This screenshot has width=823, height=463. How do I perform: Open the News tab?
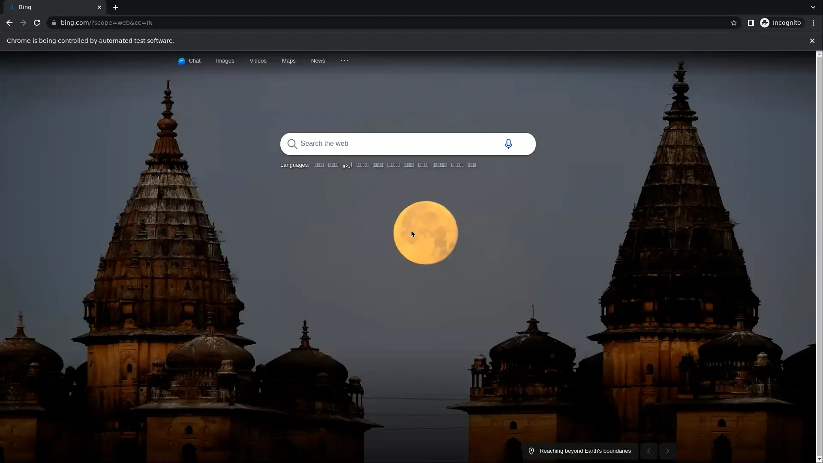[318, 61]
